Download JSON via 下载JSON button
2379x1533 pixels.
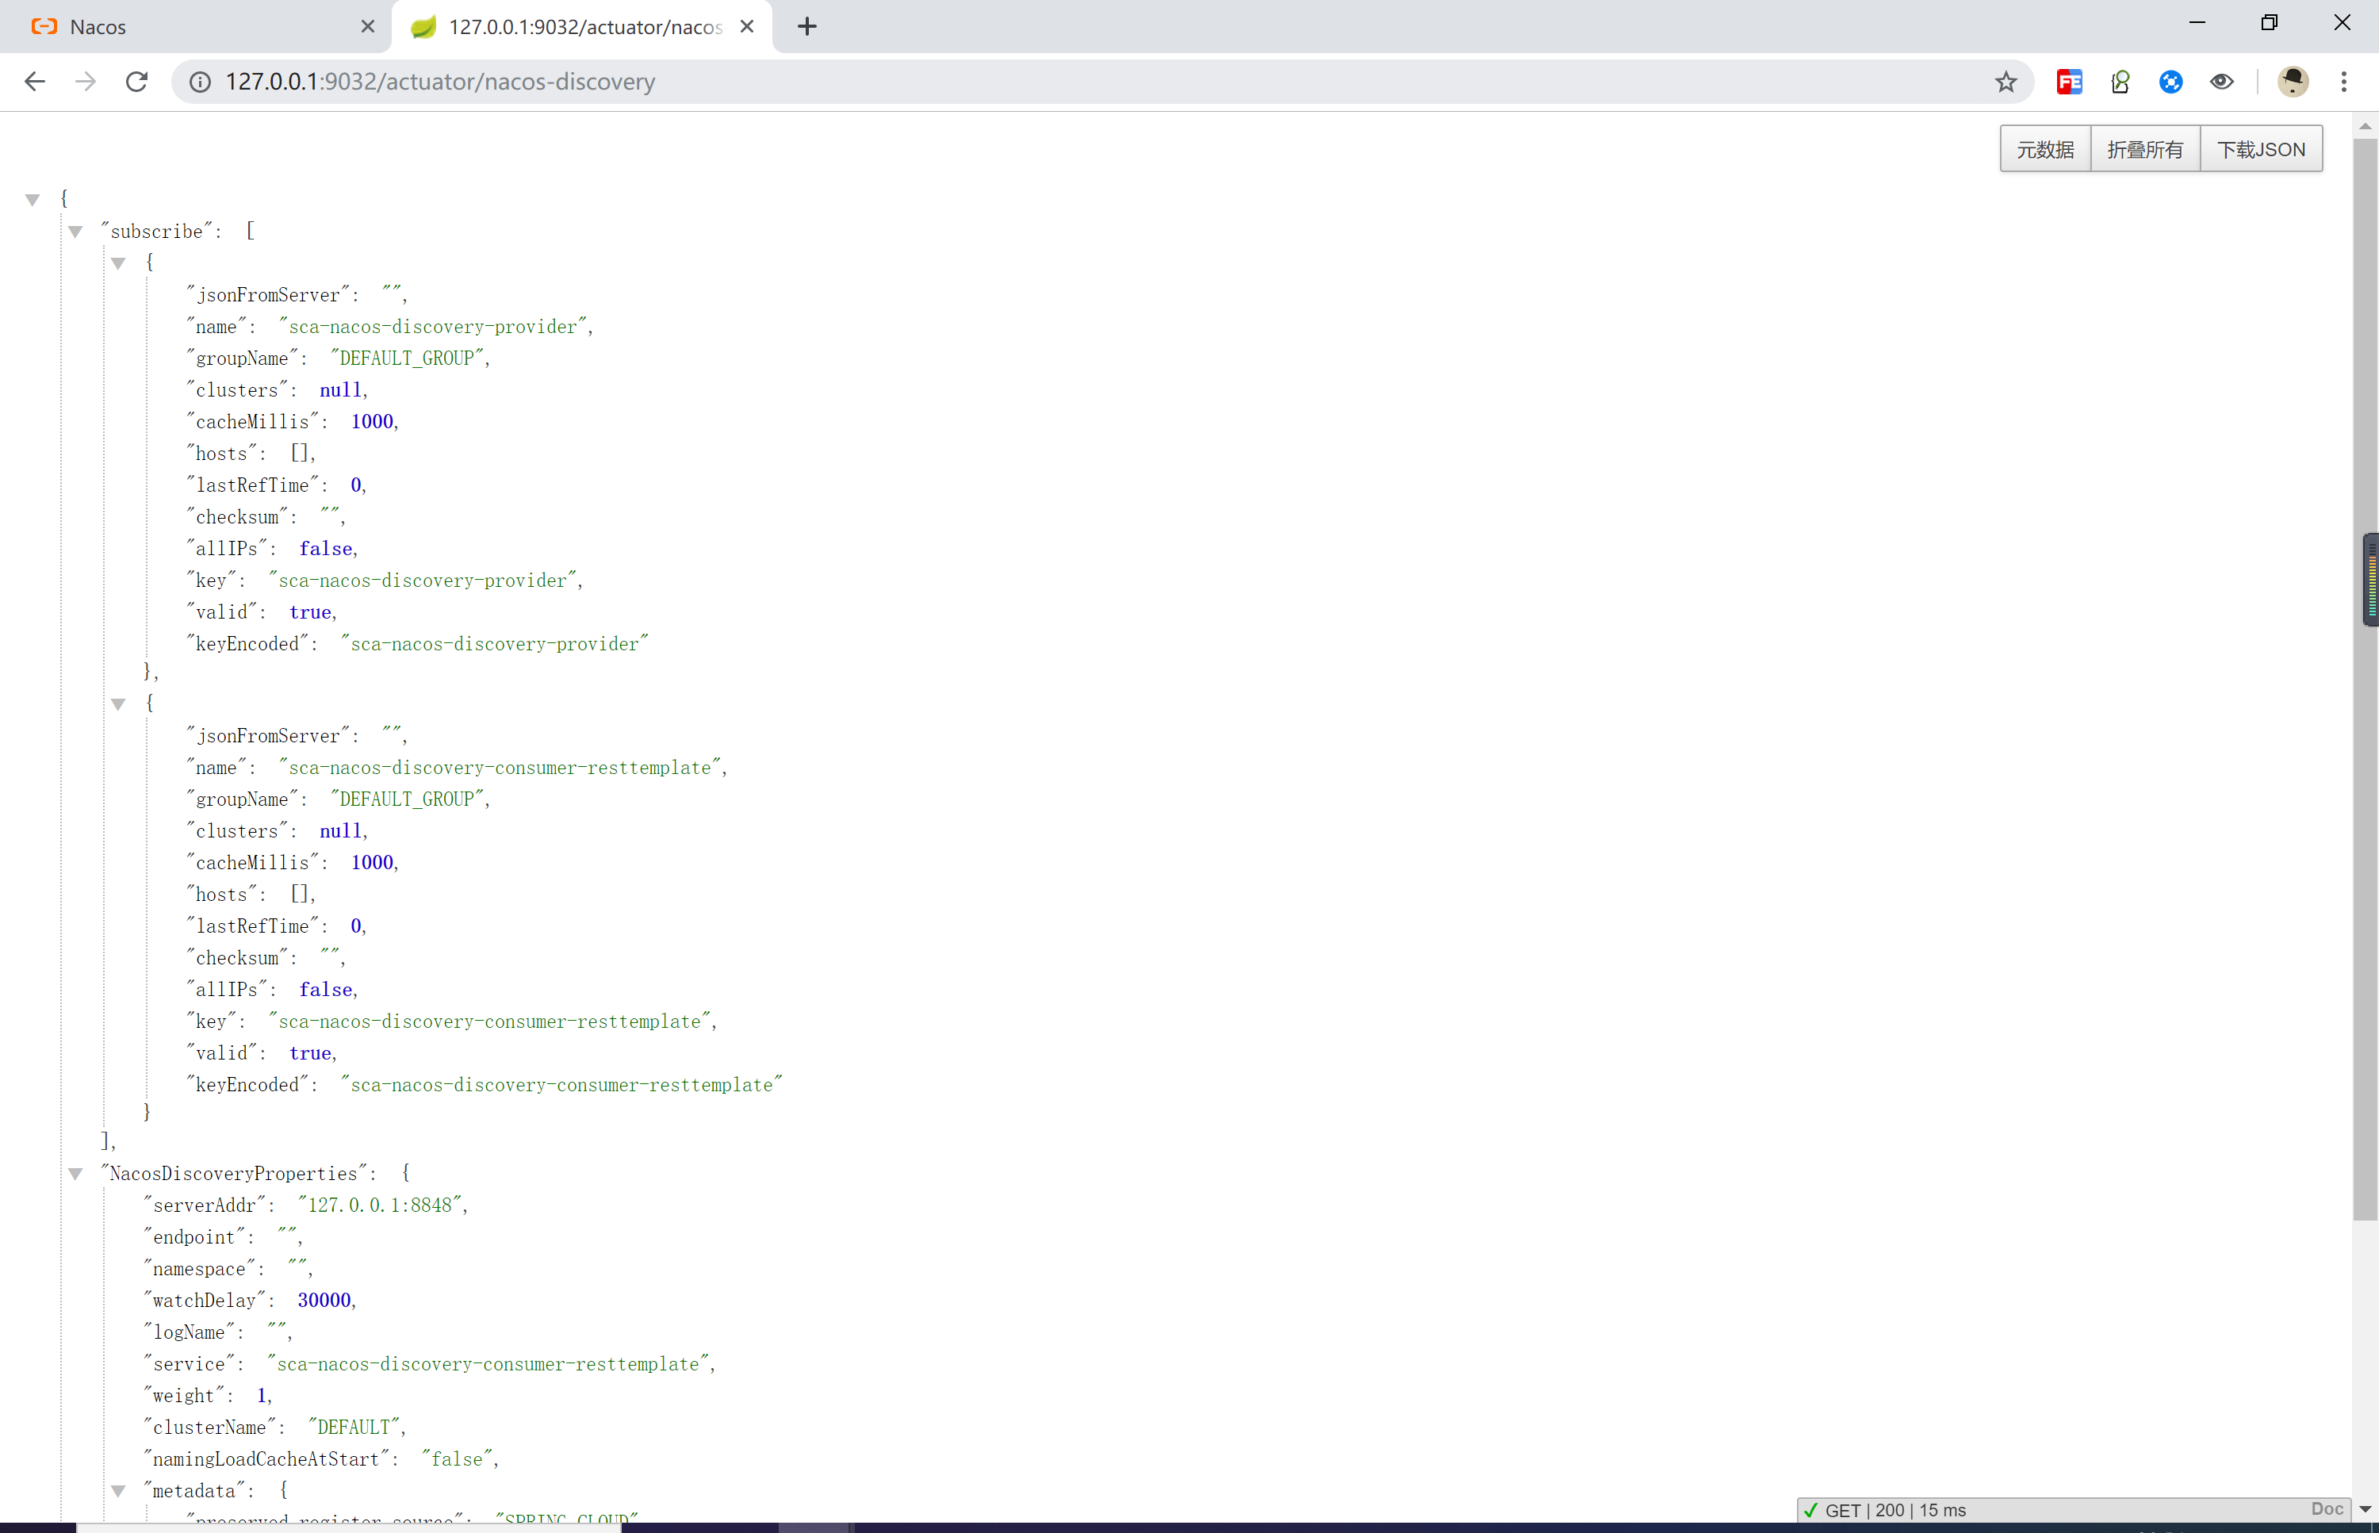point(2259,149)
